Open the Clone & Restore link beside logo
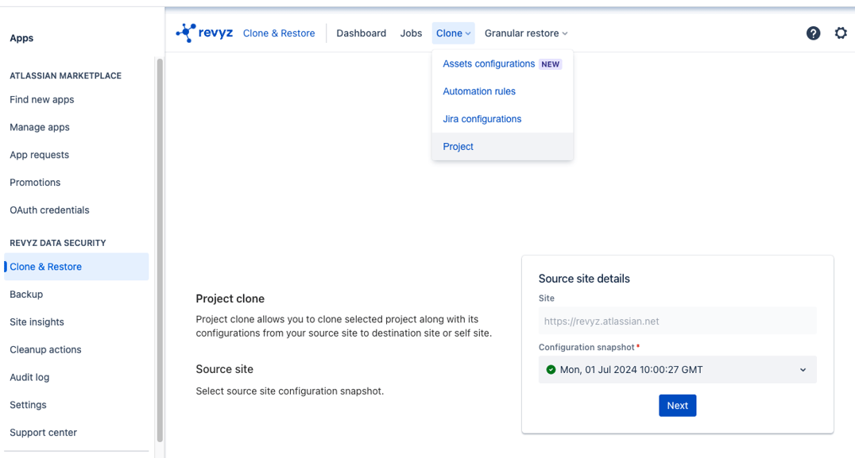Screen dimensions: 855x458 [279, 33]
